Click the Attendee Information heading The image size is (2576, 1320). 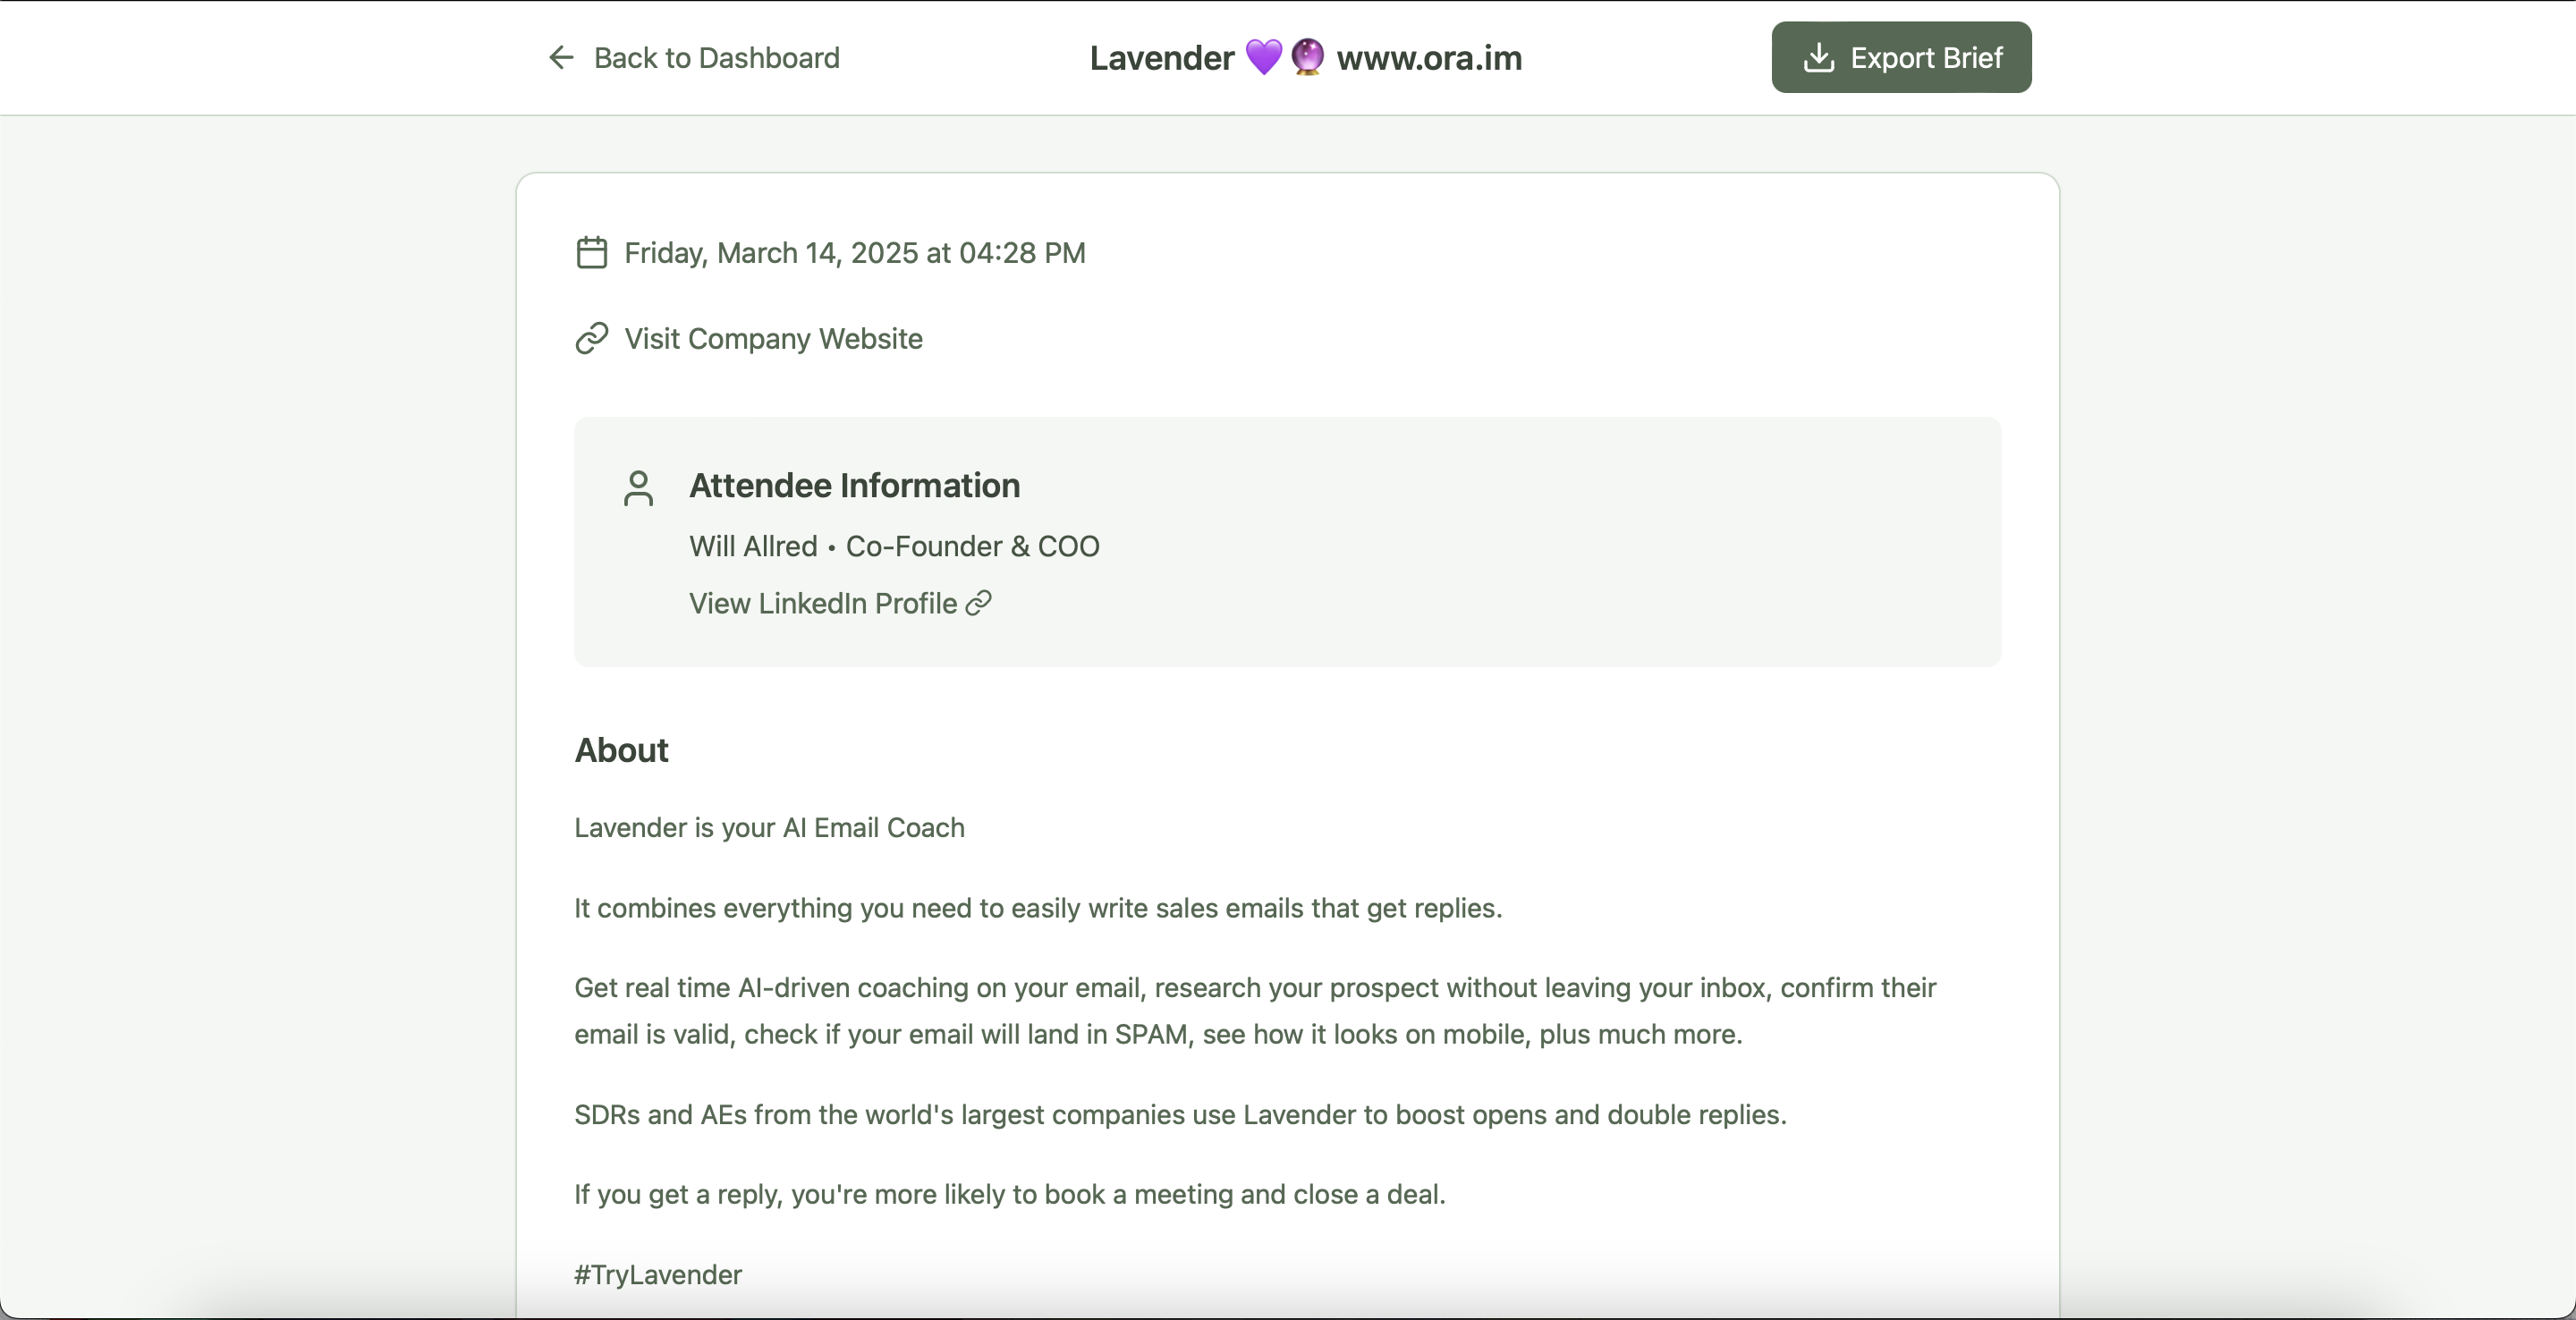[x=854, y=486]
